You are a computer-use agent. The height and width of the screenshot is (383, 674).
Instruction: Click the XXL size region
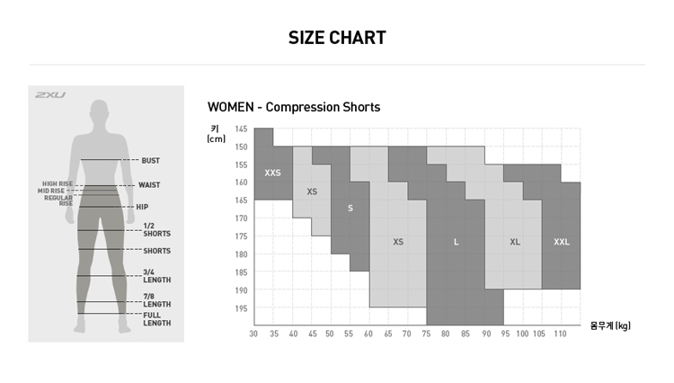pyautogui.click(x=562, y=242)
